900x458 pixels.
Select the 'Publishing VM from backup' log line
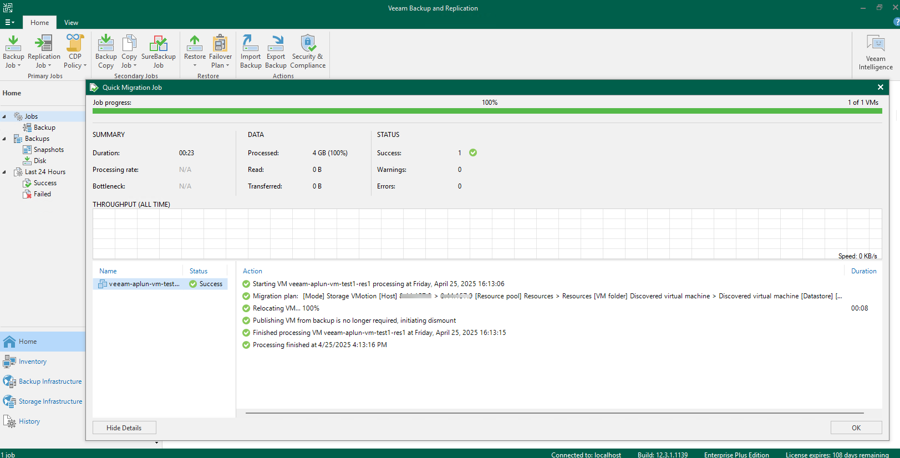click(x=560, y=320)
